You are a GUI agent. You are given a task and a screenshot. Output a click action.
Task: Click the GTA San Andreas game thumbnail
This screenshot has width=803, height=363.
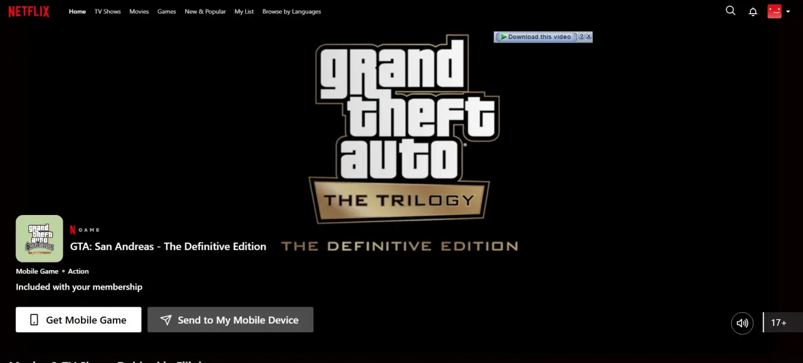[40, 238]
